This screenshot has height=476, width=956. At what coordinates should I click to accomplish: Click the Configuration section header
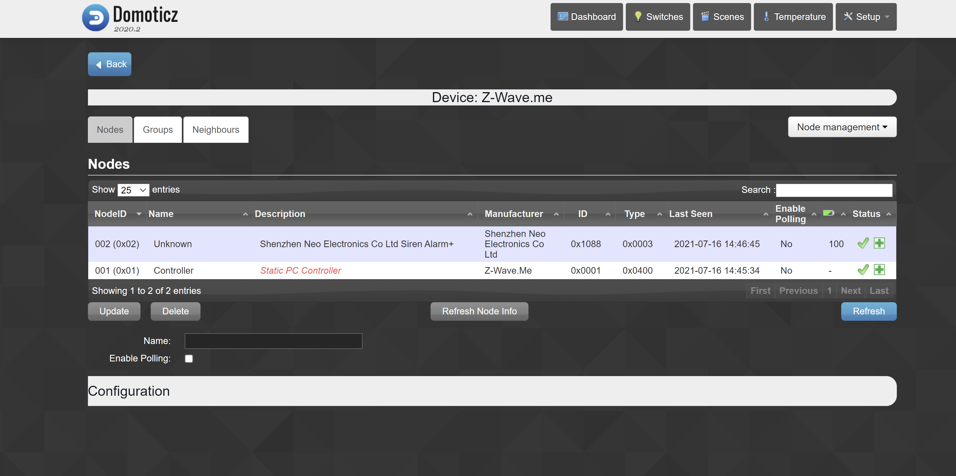492,391
